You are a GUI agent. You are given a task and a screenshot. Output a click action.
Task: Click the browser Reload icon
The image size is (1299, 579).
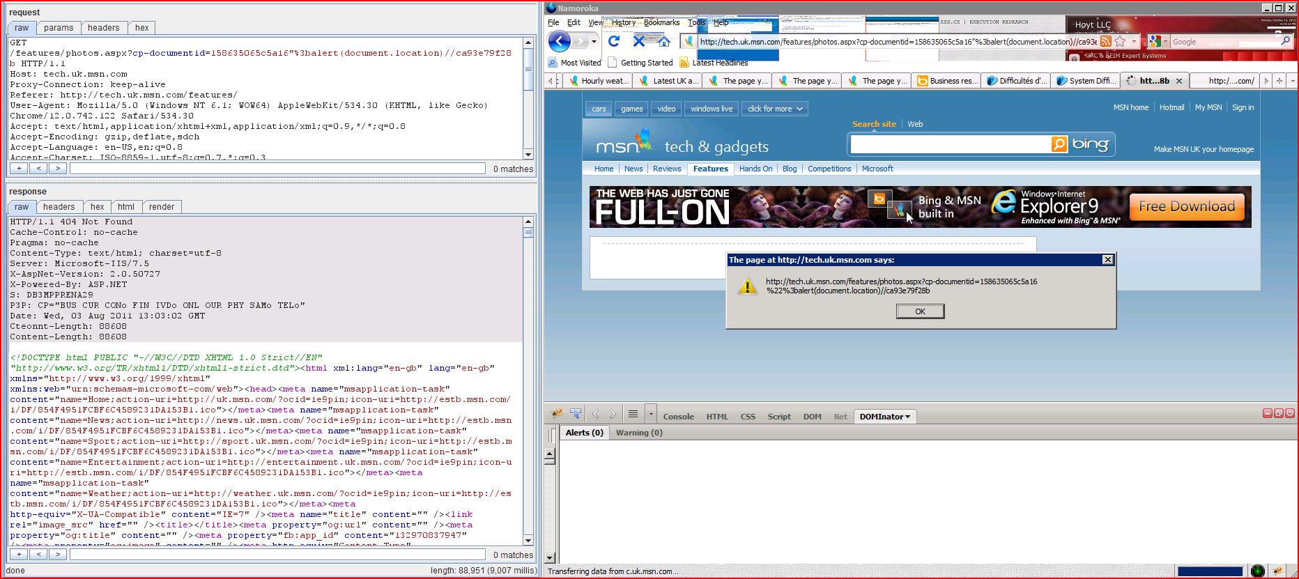[x=614, y=41]
